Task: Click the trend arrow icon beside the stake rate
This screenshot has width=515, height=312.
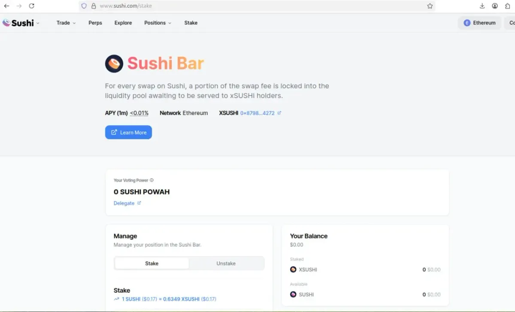Action: pyautogui.click(x=116, y=299)
